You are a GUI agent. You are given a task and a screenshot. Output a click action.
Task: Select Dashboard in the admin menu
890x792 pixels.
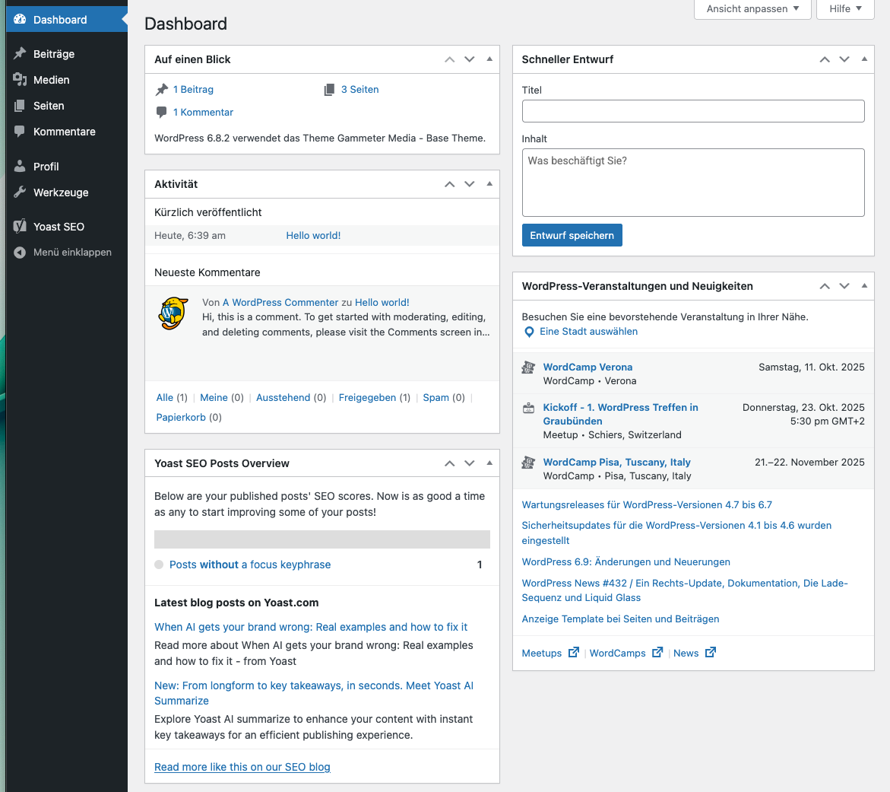(x=60, y=20)
